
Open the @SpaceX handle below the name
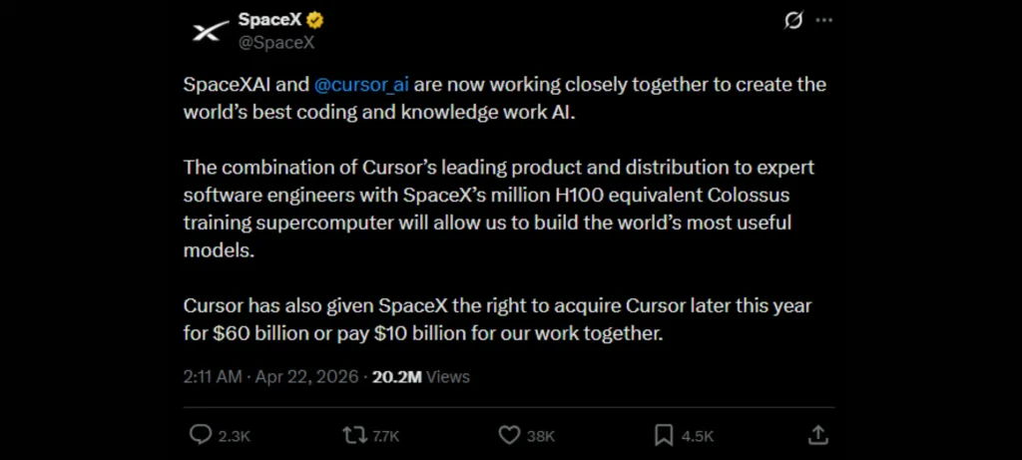click(276, 42)
